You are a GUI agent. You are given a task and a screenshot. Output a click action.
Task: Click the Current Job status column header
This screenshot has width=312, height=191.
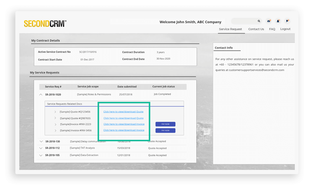point(164,86)
